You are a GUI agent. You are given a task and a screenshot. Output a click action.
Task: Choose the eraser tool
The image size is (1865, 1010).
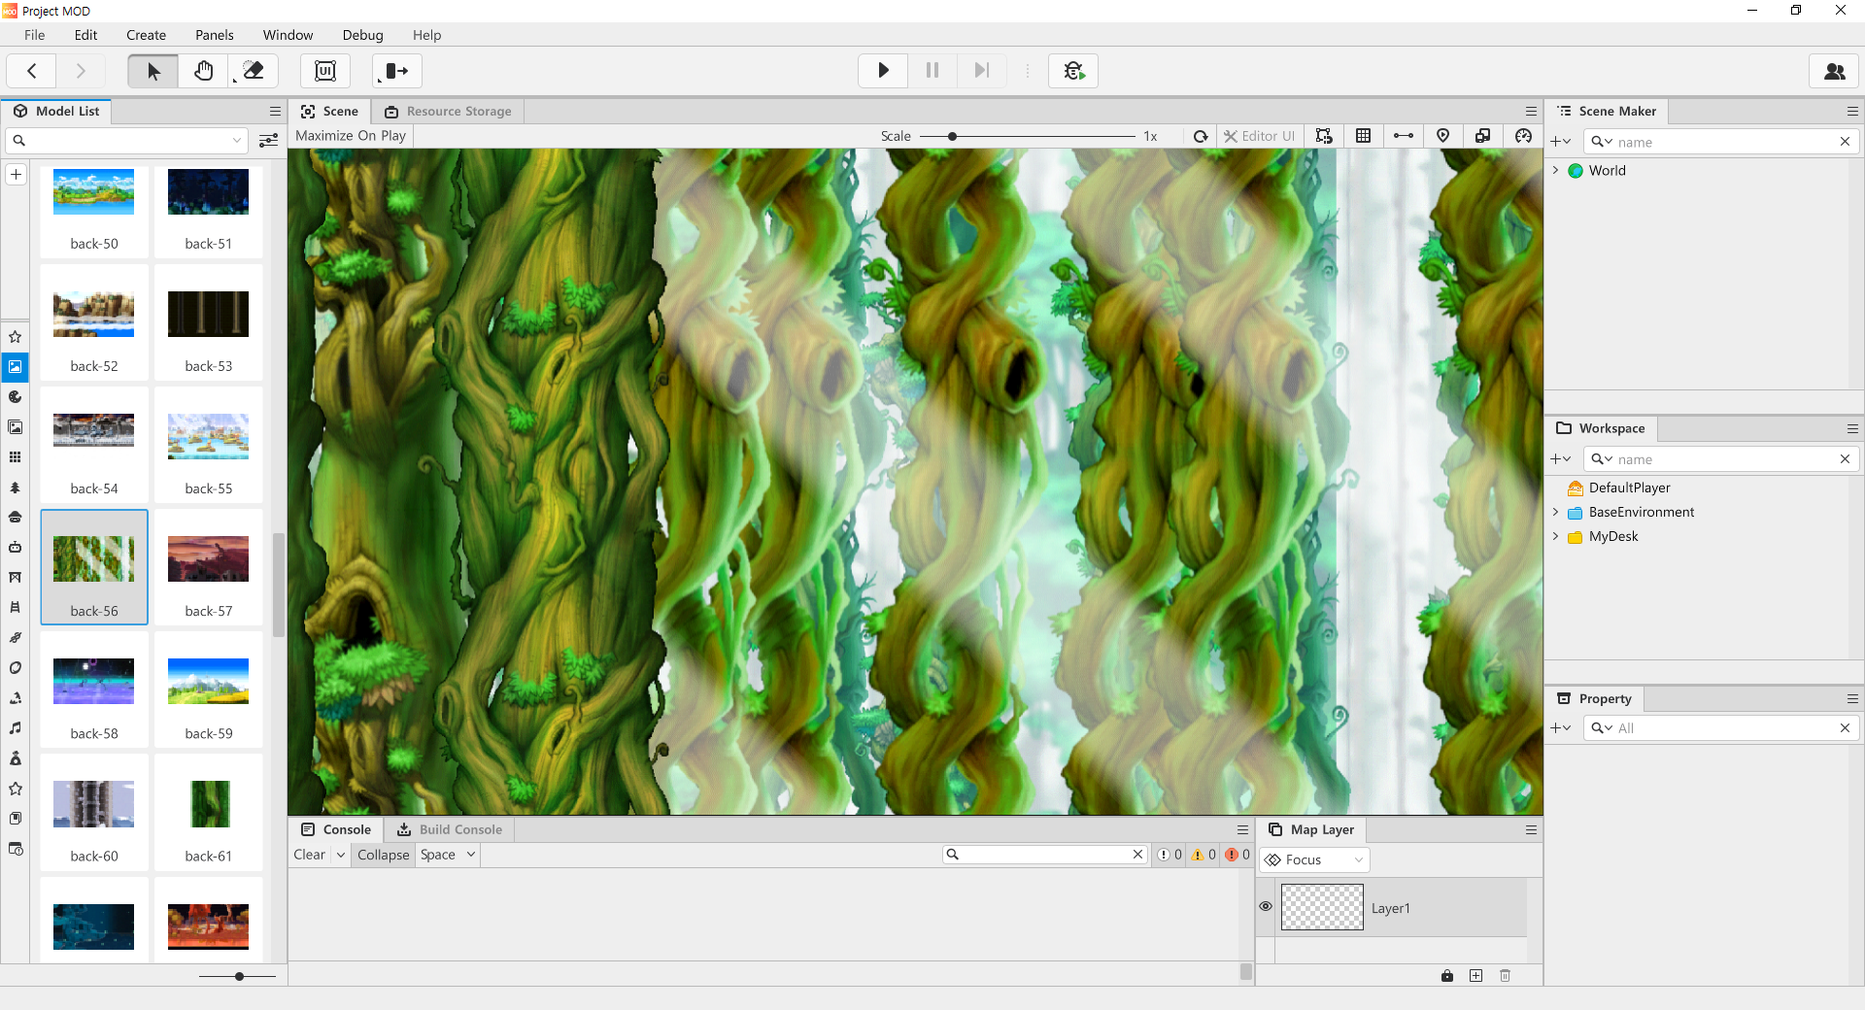253,71
